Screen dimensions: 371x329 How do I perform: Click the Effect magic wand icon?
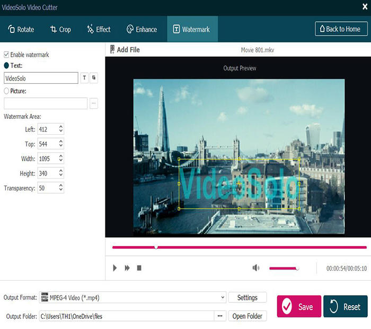click(90, 29)
